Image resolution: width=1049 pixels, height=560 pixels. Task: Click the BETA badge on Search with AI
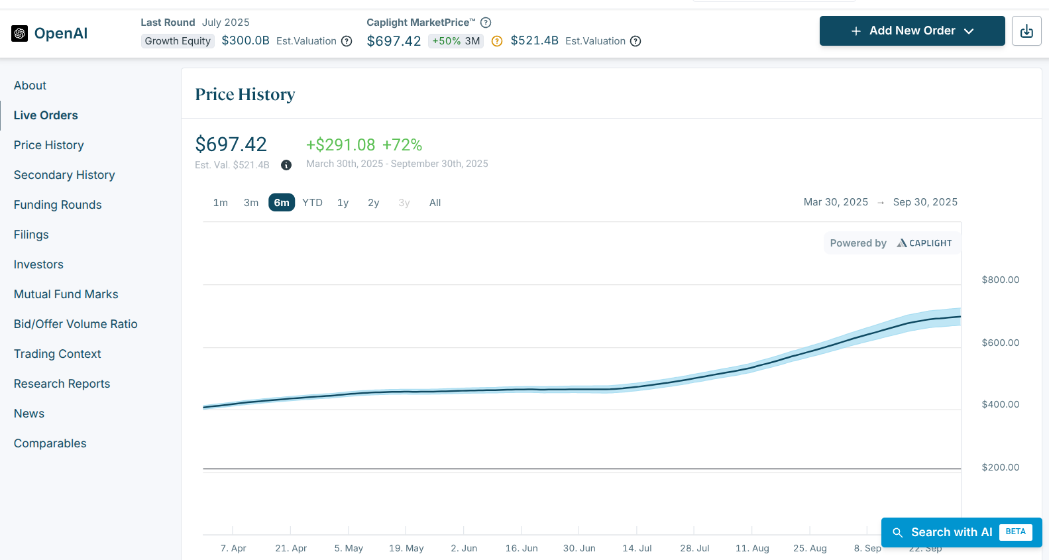point(1015,532)
